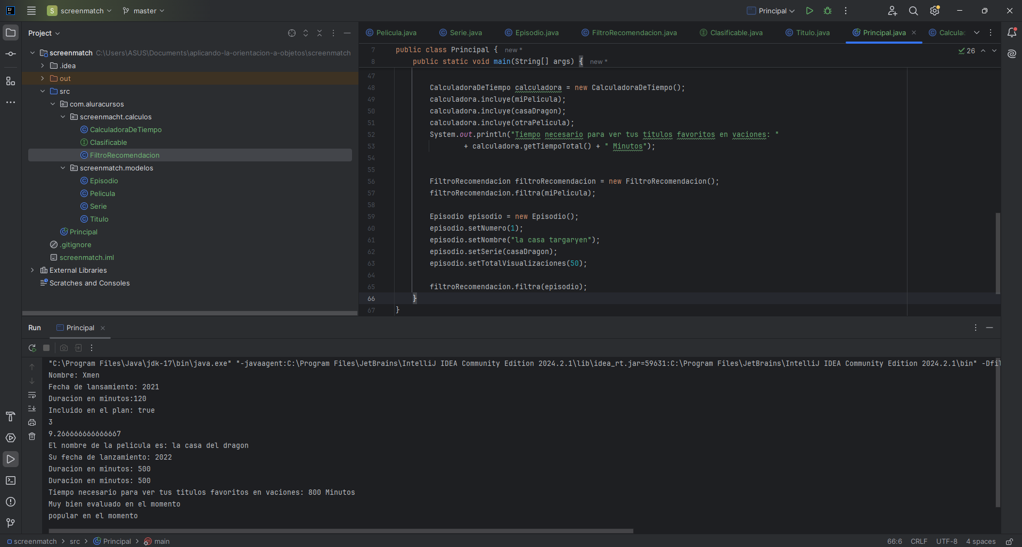Image resolution: width=1022 pixels, height=547 pixels.
Task: Open .gitignore file in tree
Action: (76, 244)
